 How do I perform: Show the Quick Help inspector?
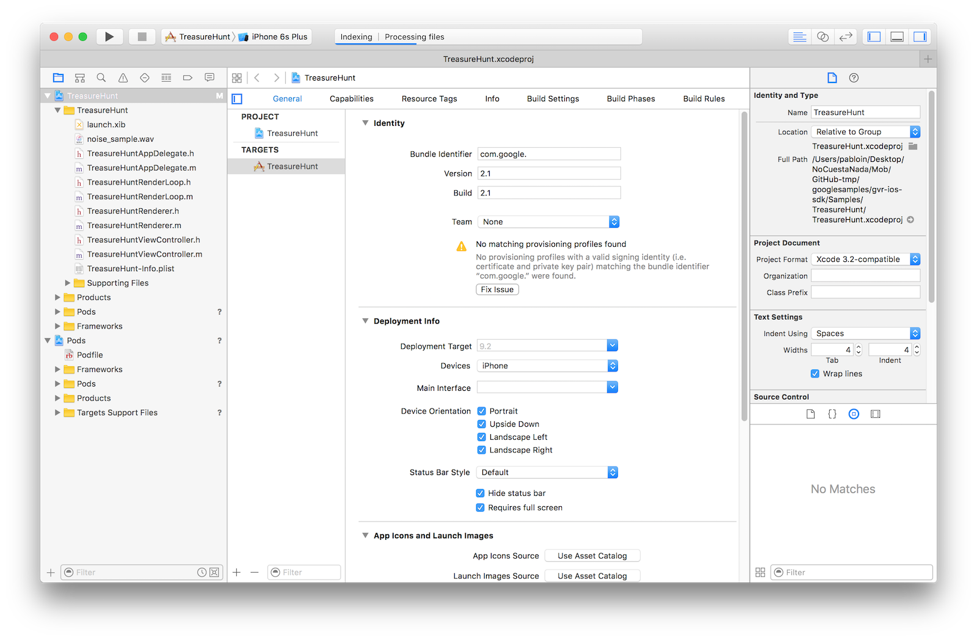point(854,78)
